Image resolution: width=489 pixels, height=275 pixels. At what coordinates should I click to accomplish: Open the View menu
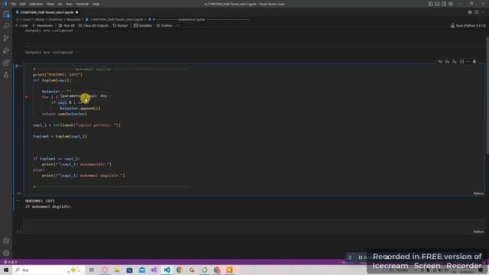coord(50,4)
